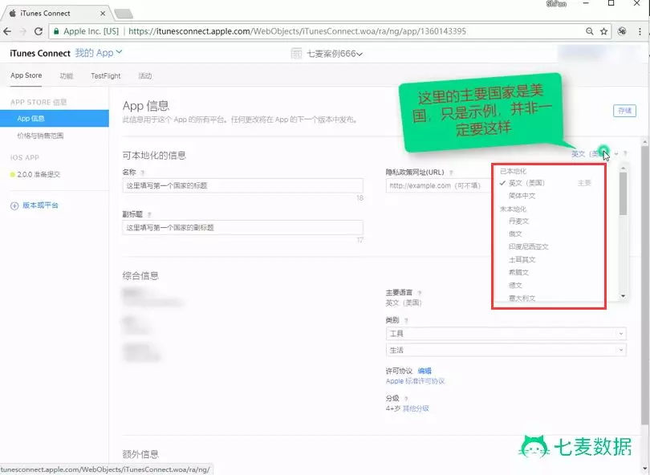The width and height of the screenshot is (650, 475).
Task: Click the 存储 save button
Action: 624,111
